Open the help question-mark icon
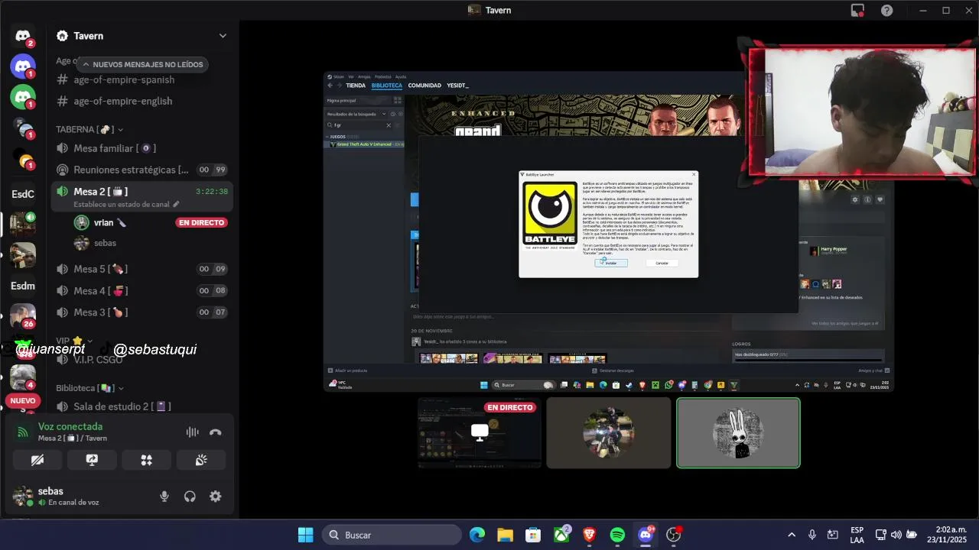 tap(886, 10)
